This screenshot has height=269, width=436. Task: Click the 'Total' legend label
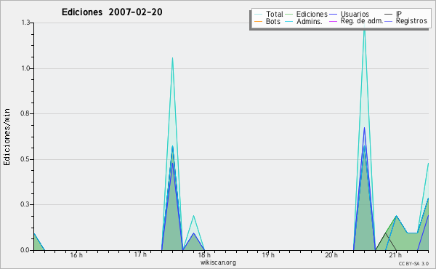pyautogui.click(x=274, y=14)
